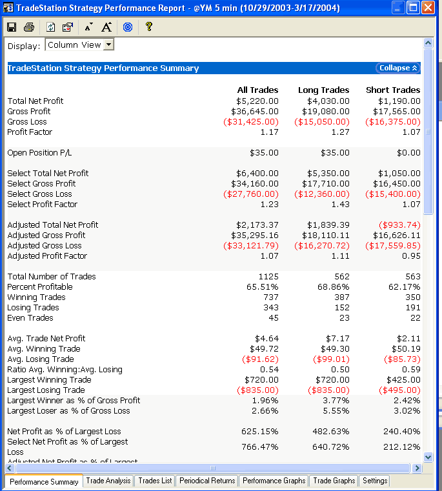The height and width of the screenshot is (491, 442).
Task: Click the Largest Loser value 5.55%
Action: tap(336, 411)
